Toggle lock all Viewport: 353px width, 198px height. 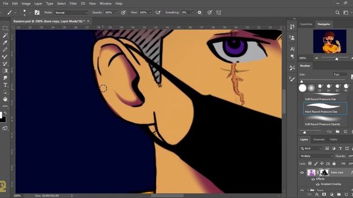(x=334, y=164)
